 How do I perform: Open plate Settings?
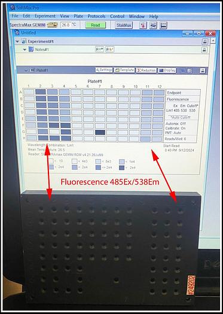tap(104, 70)
